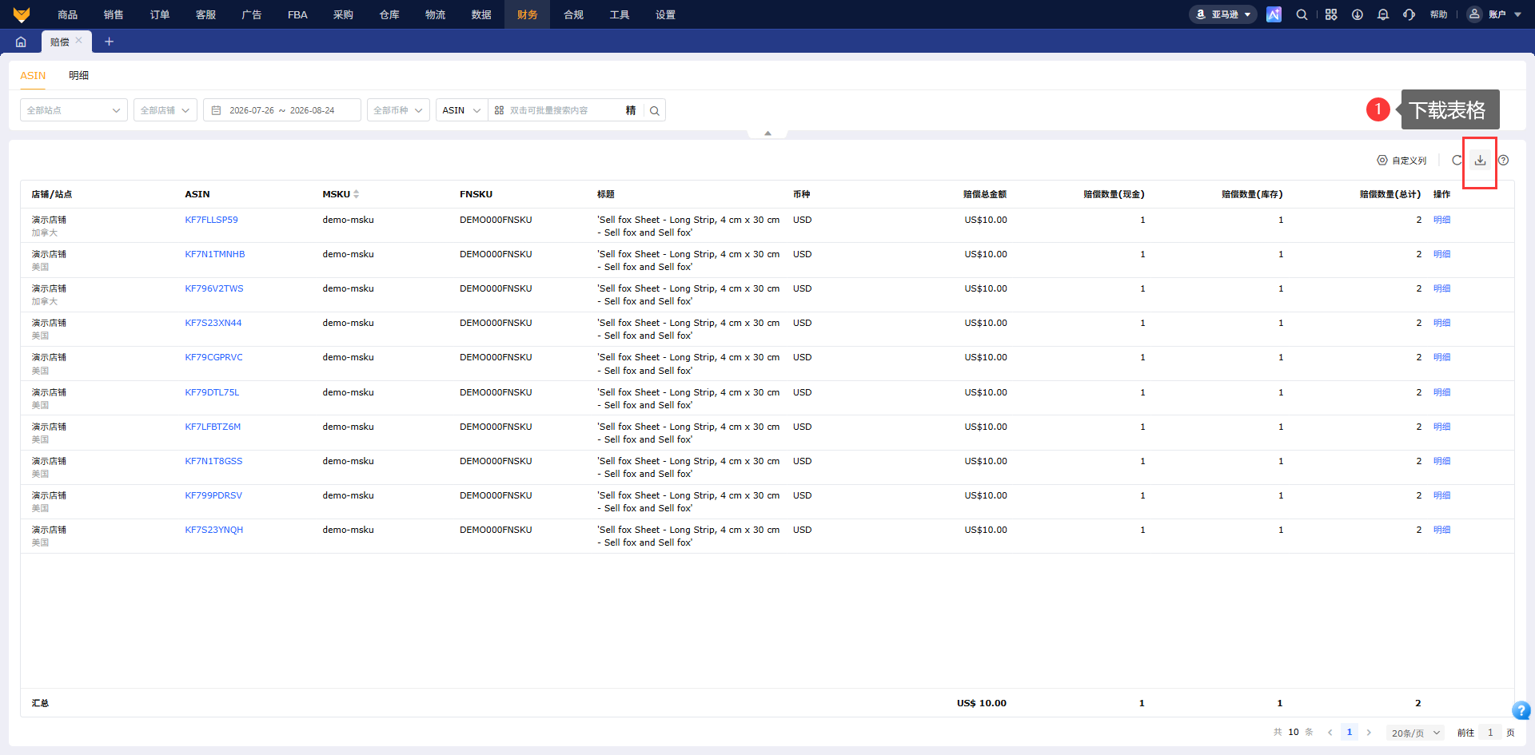Open the 账户 account menu

point(1495,14)
